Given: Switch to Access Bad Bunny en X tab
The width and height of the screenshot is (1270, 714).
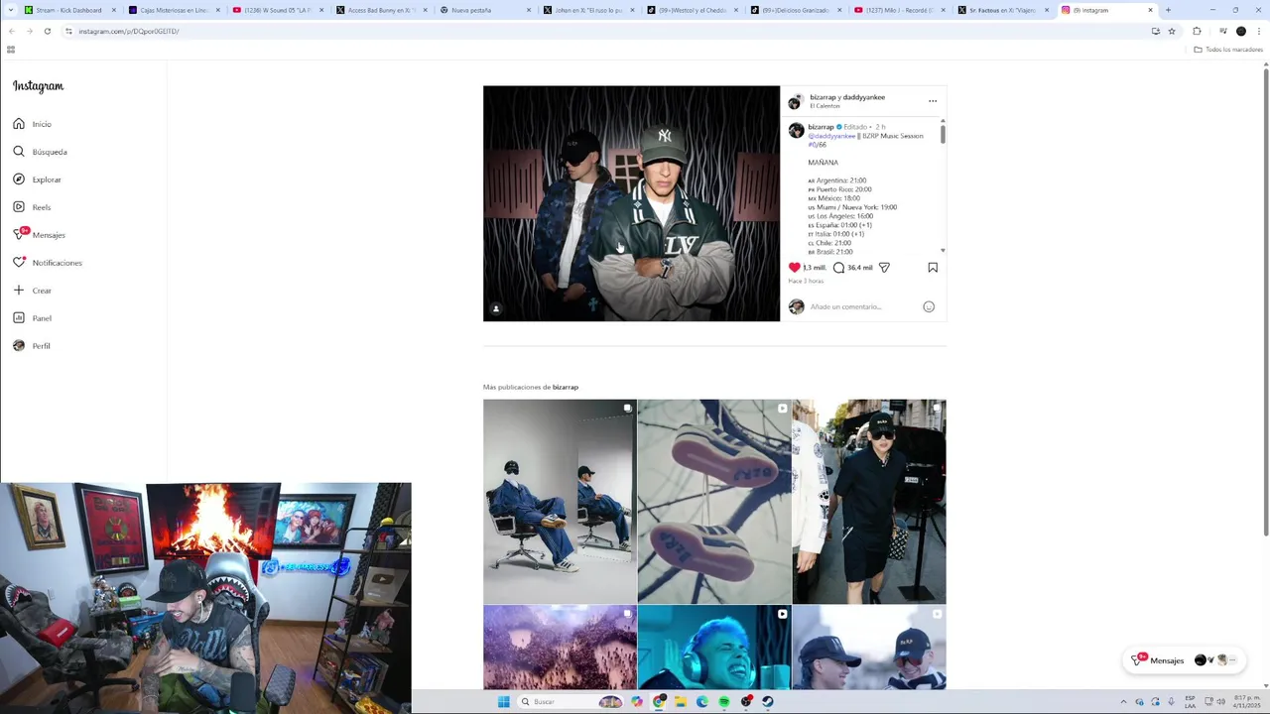Looking at the screenshot, I should pyautogui.click(x=381, y=10).
